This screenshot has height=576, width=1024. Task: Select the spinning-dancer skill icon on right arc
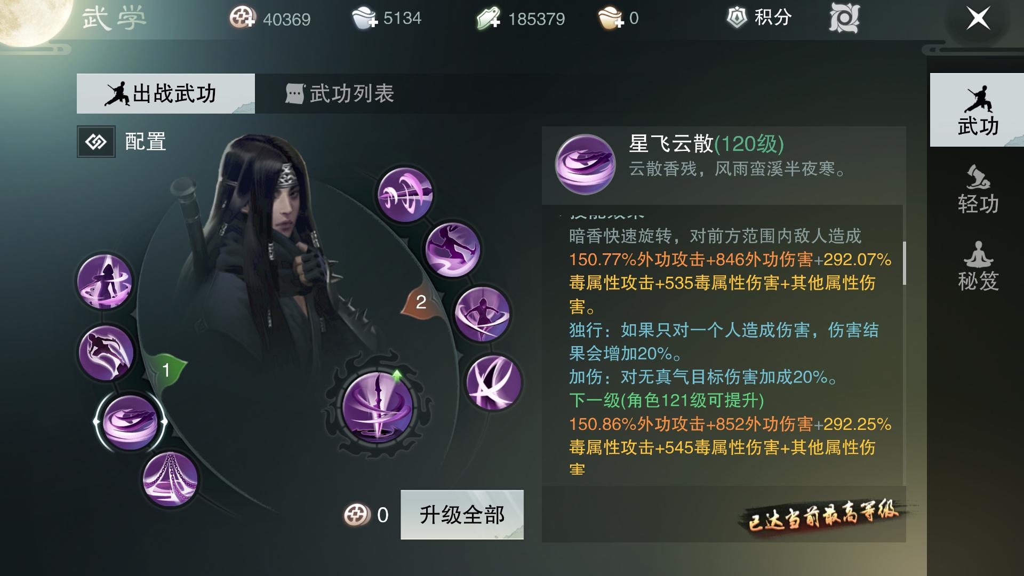tap(482, 314)
